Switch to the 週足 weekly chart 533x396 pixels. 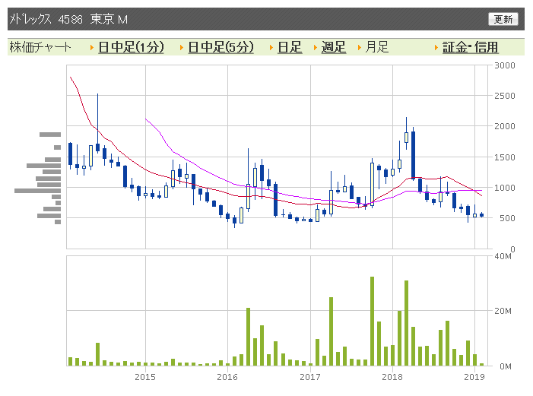[334, 47]
